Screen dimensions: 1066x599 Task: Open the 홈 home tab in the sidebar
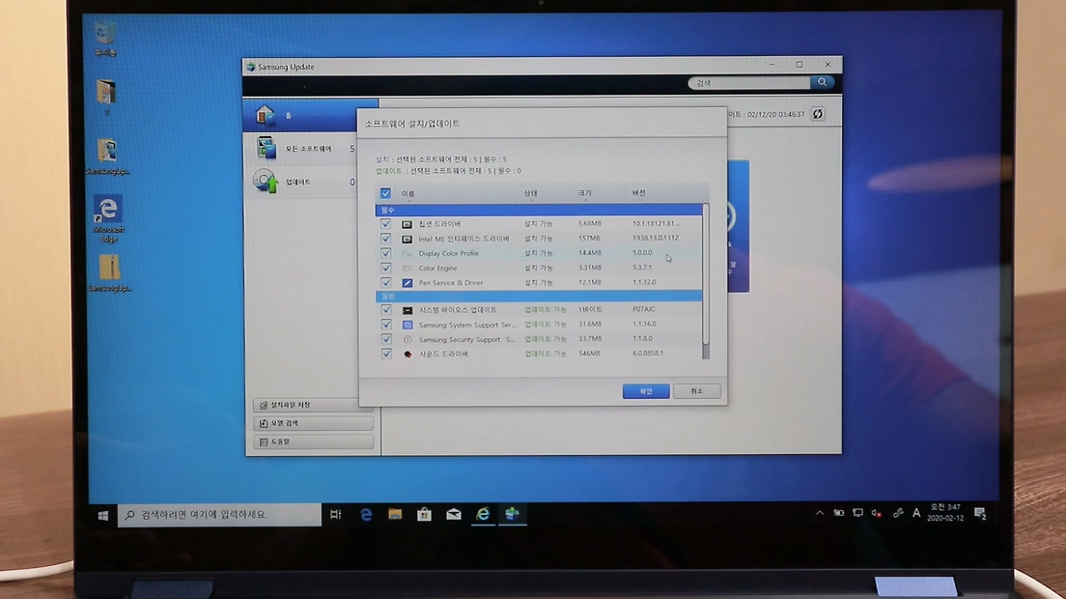pyautogui.click(x=311, y=116)
